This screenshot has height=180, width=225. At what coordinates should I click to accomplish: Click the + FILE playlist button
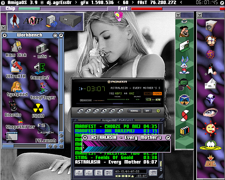click(79, 173)
